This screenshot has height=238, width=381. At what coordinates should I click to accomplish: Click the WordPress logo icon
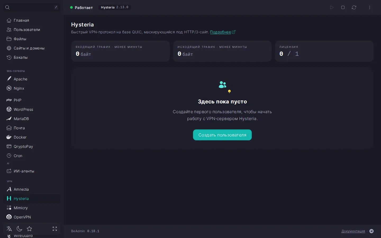click(x=9, y=109)
